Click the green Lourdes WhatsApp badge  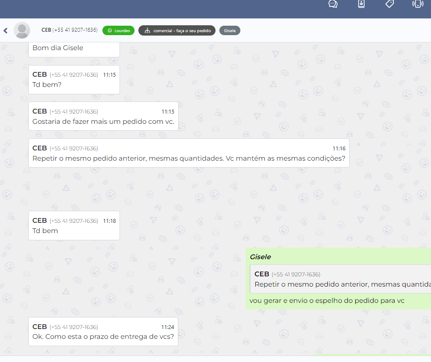pyautogui.click(x=118, y=30)
